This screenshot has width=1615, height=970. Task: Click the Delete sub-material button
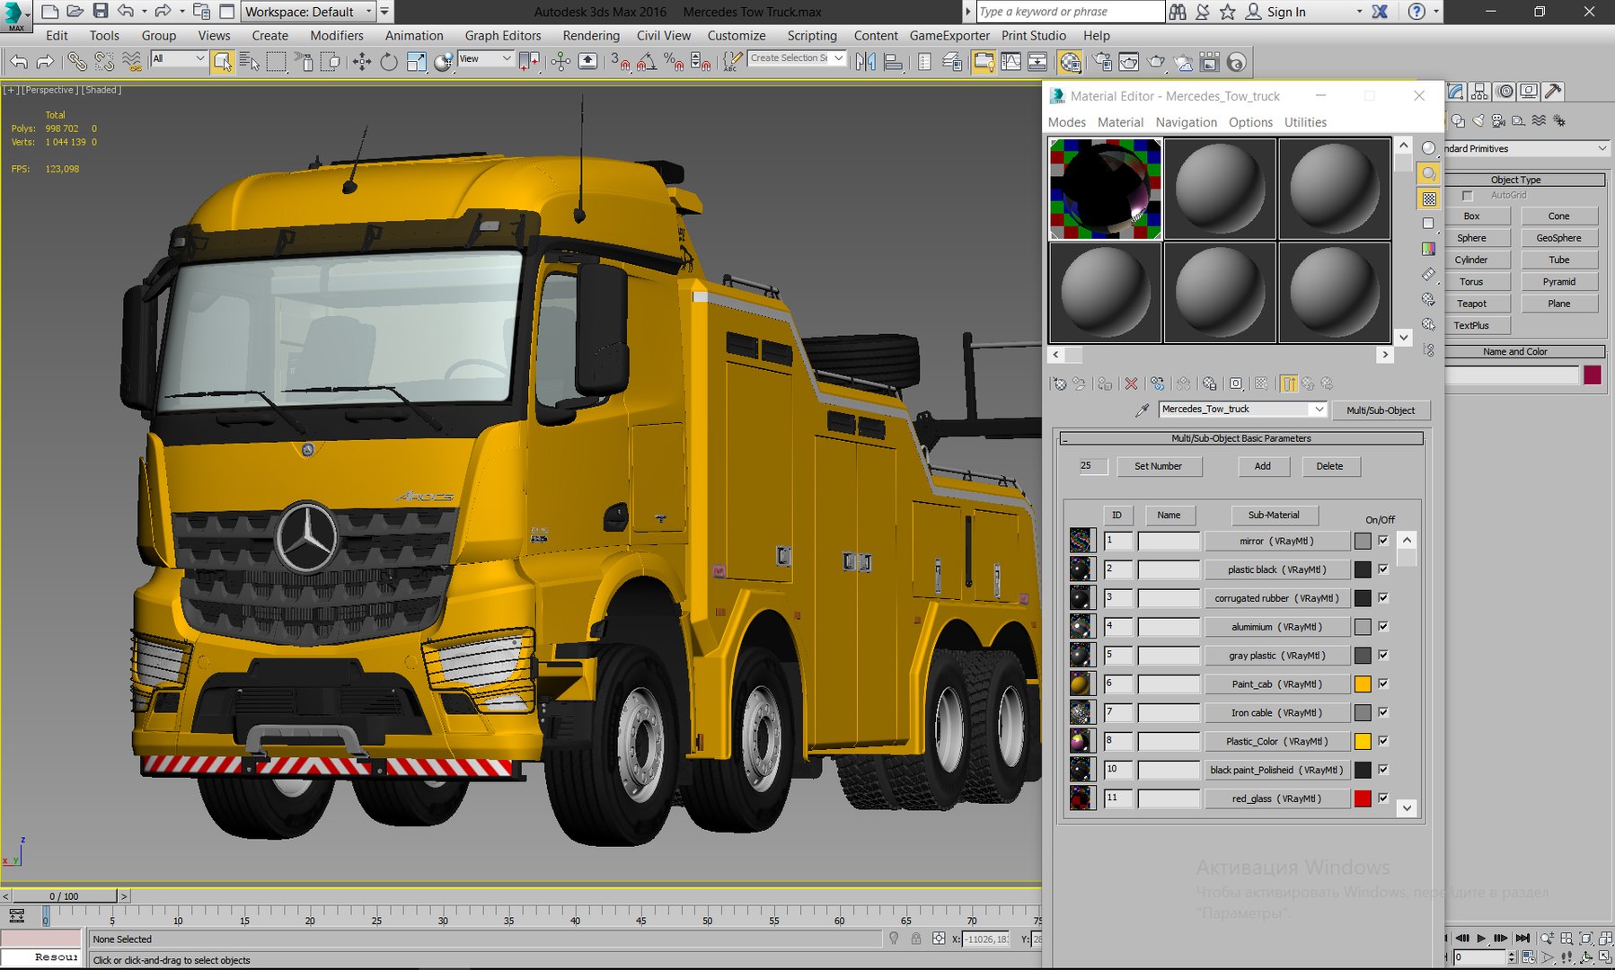click(1329, 466)
